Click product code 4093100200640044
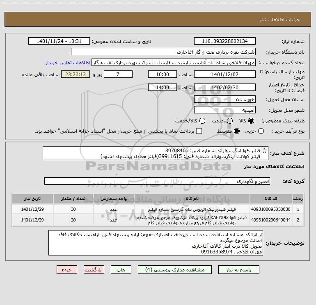Image resolution: width=316 pixels, height=305 pixels. tap(271, 220)
